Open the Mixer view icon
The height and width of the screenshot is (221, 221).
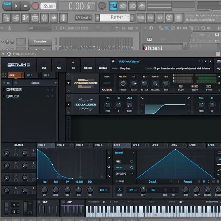tap(44, 18)
